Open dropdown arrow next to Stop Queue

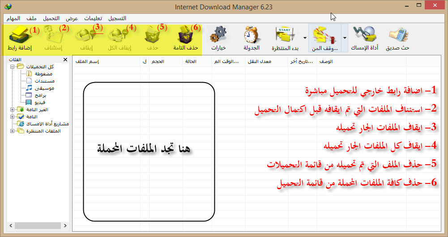point(345,38)
